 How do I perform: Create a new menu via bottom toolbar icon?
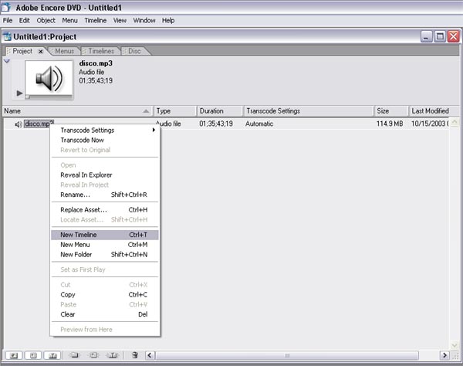(x=93, y=355)
